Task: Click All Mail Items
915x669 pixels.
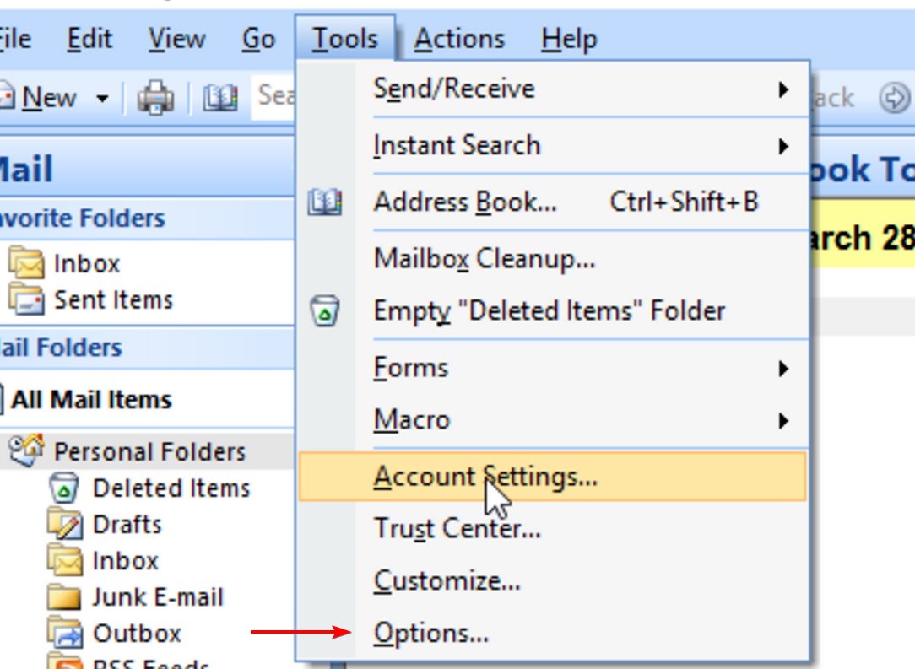Action: 91,400
